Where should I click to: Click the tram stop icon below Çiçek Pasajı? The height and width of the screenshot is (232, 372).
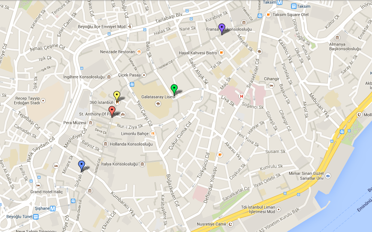132,84
